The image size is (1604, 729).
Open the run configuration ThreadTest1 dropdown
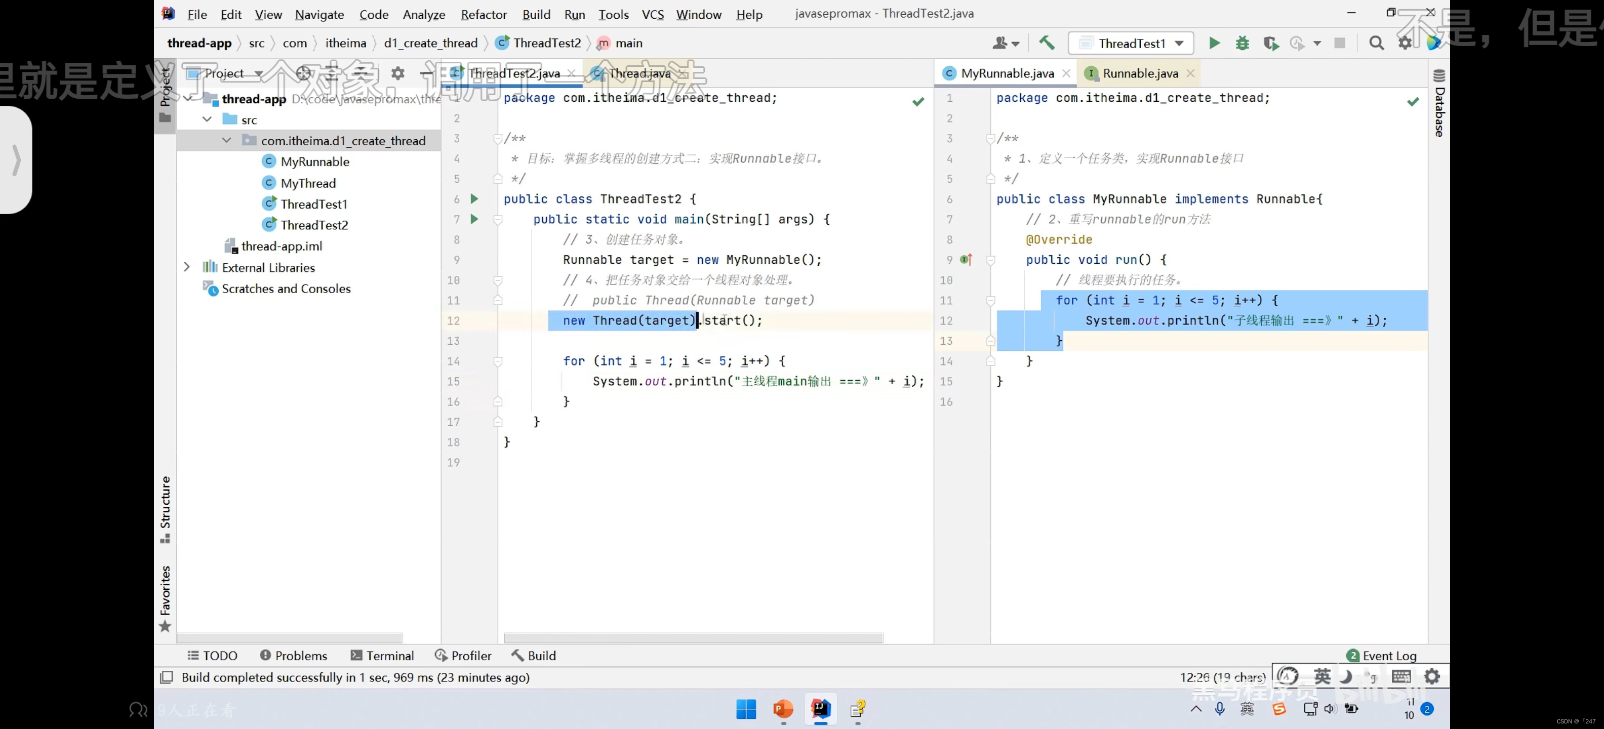pos(1130,43)
